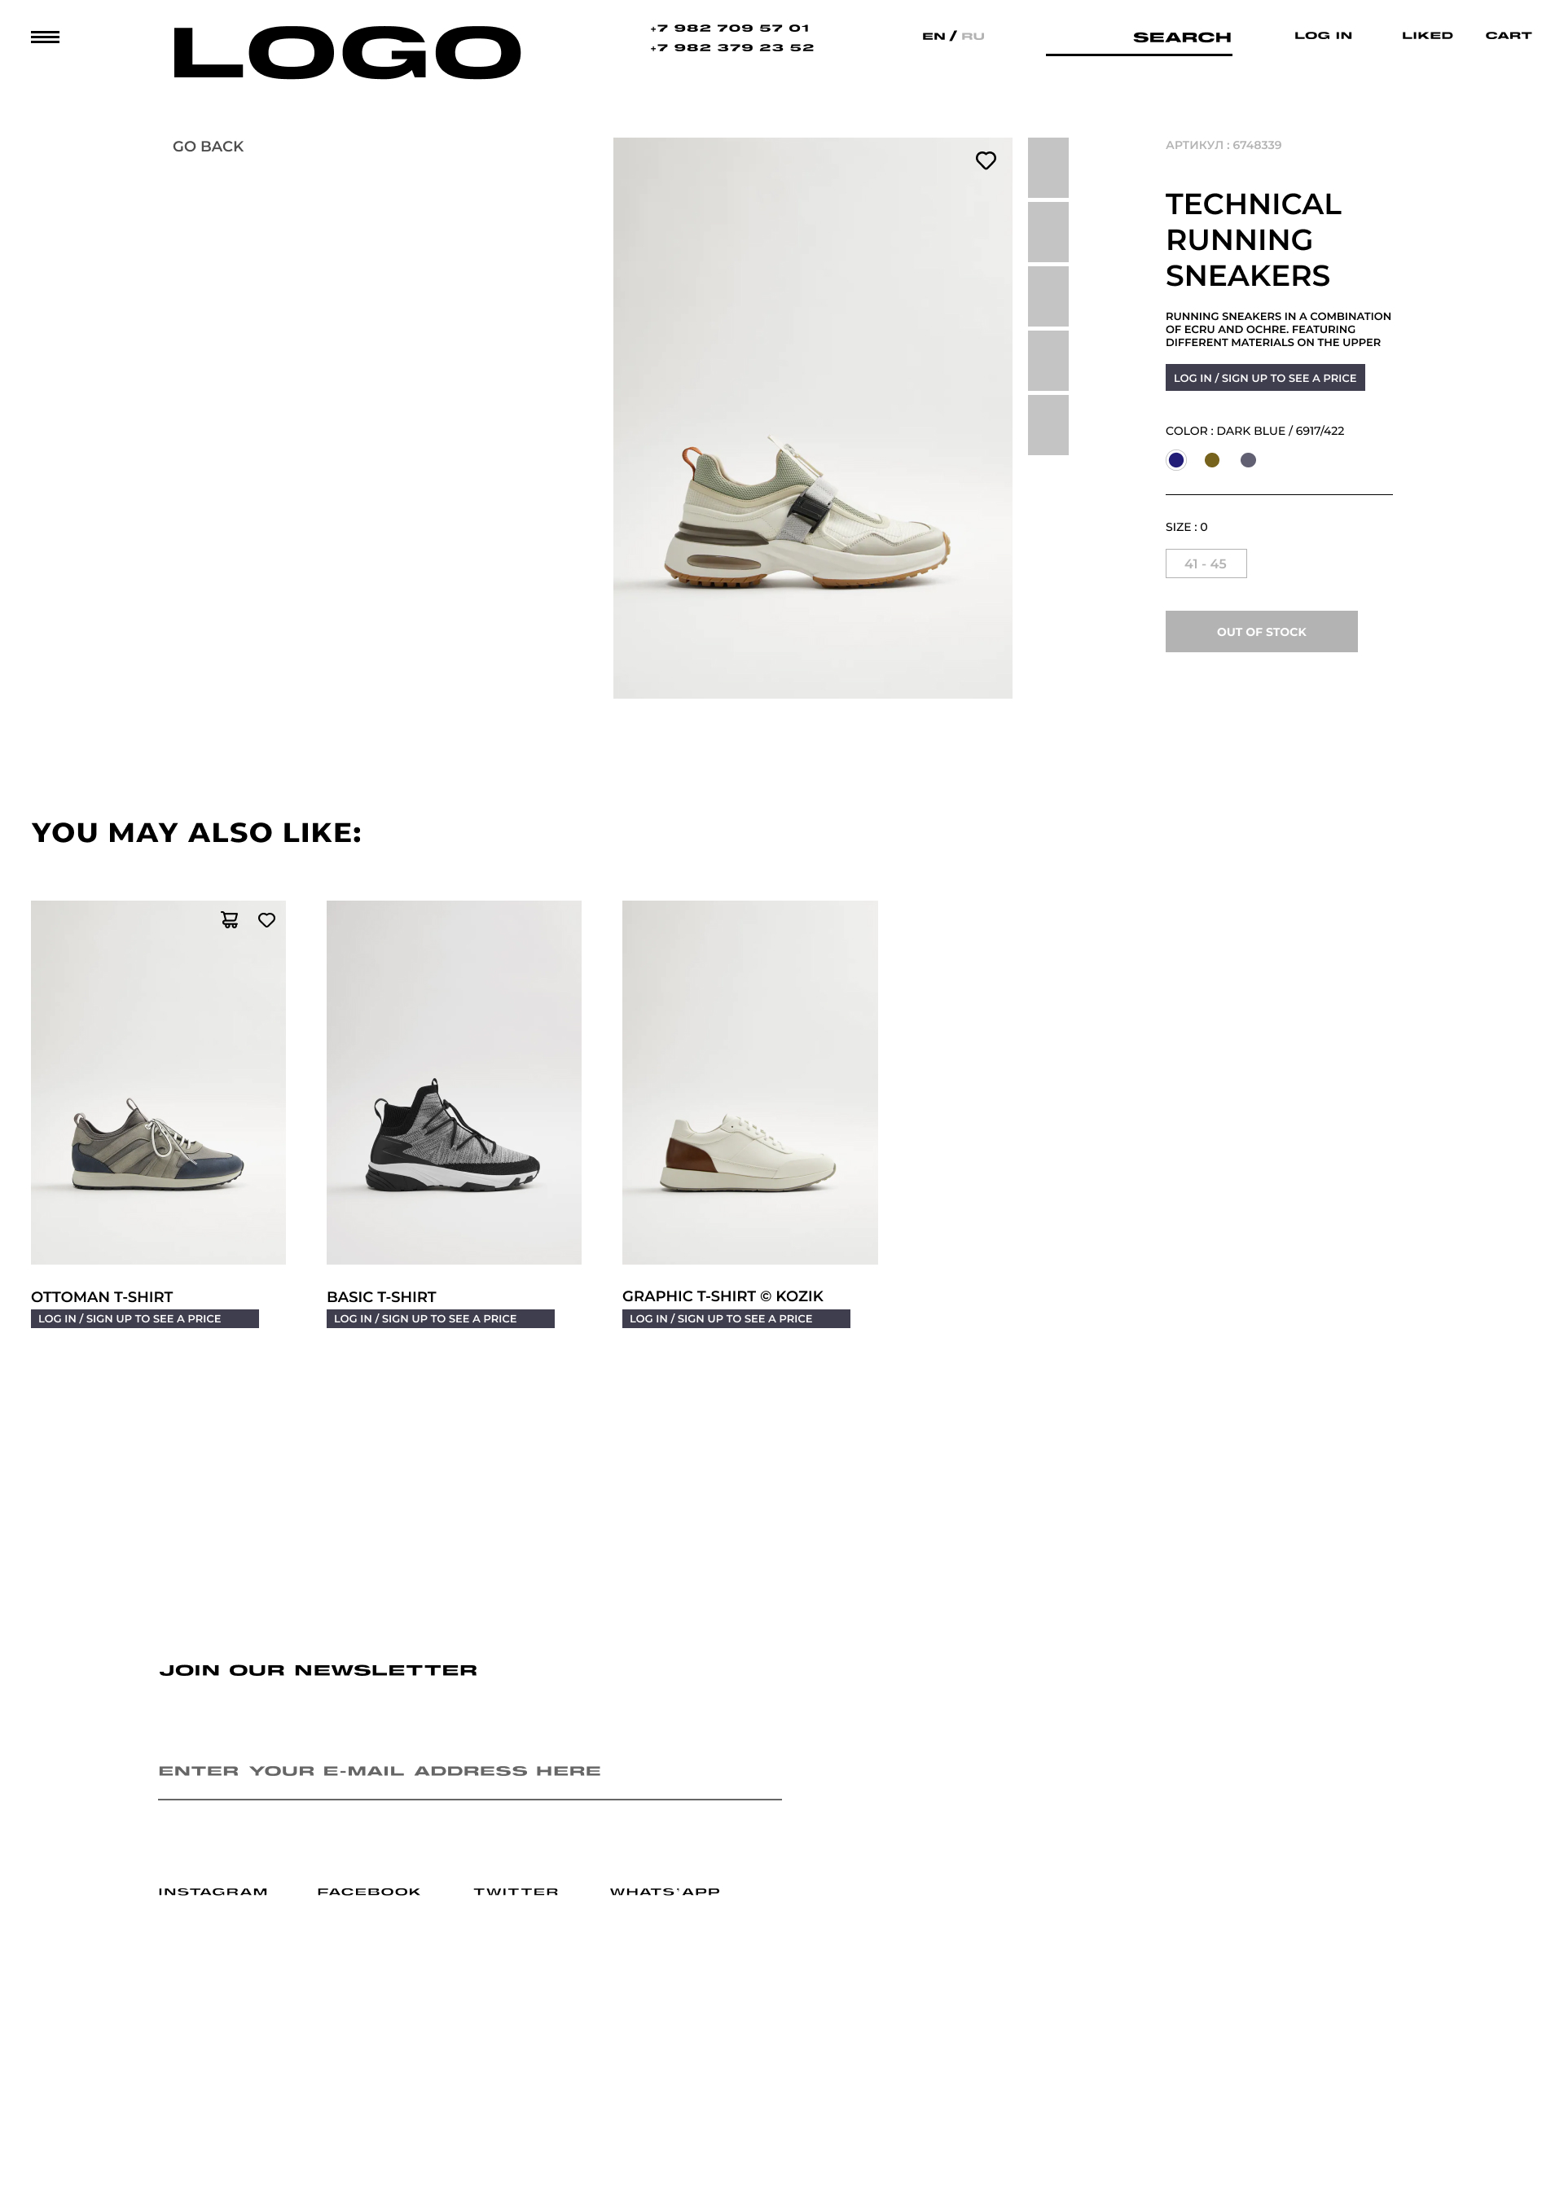Click GO BACK link
The height and width of the screenshot is (2210, 1564).
tap(208, 147)
